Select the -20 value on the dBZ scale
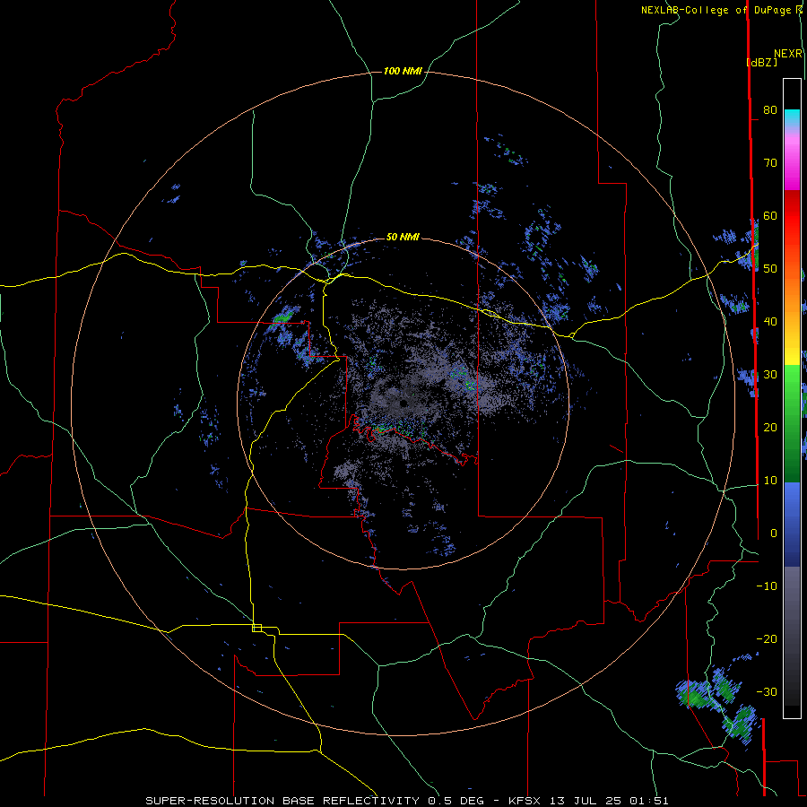The width and height of the screenshot is (807, 807). pos(767,638)
